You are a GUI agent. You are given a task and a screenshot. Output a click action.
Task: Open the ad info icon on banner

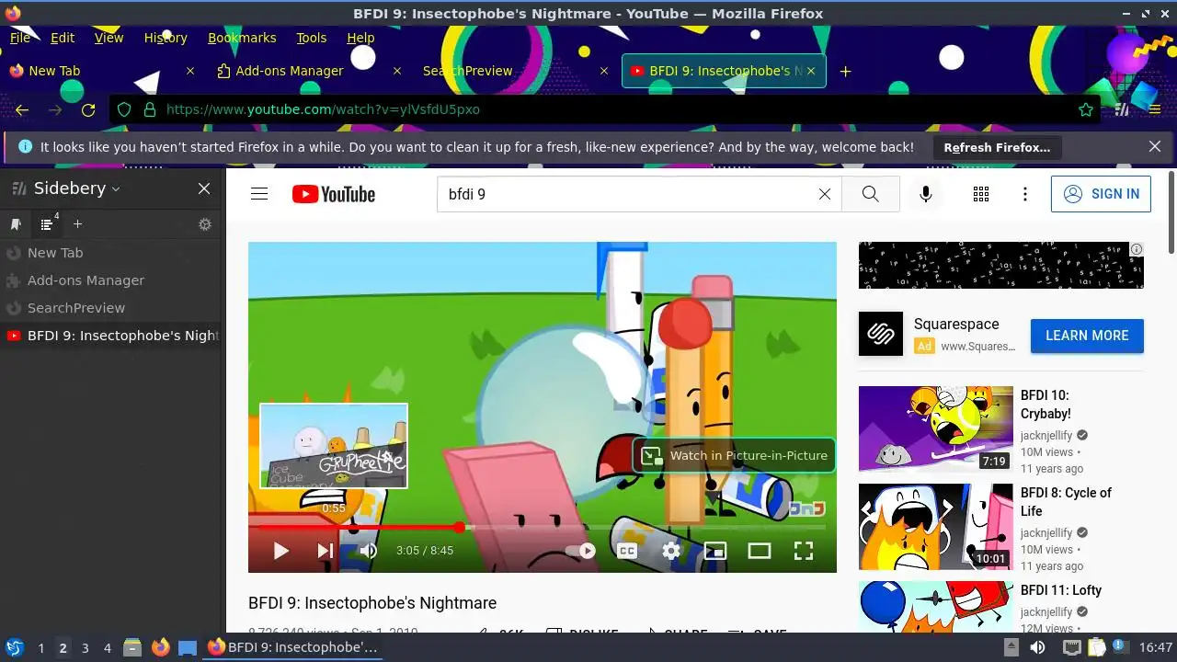tap(1137, 249)
